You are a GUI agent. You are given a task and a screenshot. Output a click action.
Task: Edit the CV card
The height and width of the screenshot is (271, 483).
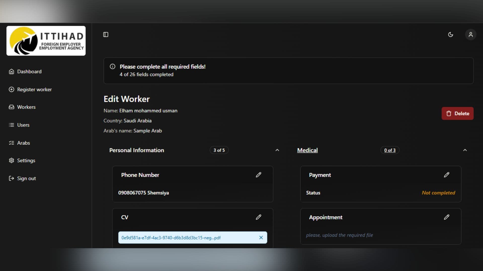pyautogui.click(x=258, y=217)
